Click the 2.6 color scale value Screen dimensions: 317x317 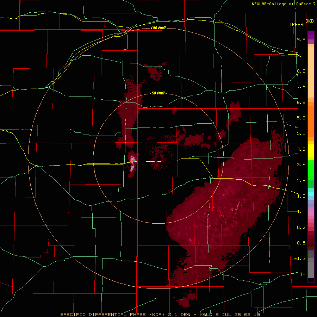[x=301, y=181]
